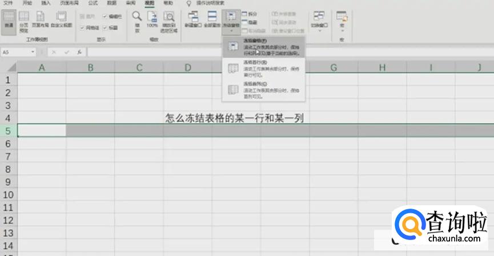Open the Page Layout ribbon tab
The width and height of the screenshot is (494, 256).
point(69,3)
